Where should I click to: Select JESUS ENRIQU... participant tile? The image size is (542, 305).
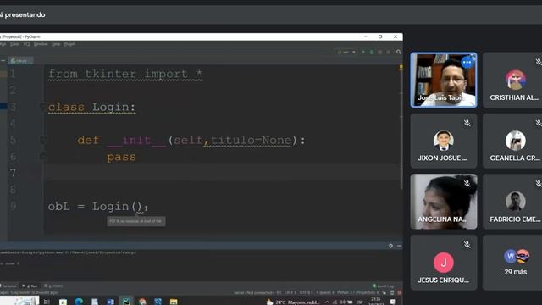[x=444, y=263]
